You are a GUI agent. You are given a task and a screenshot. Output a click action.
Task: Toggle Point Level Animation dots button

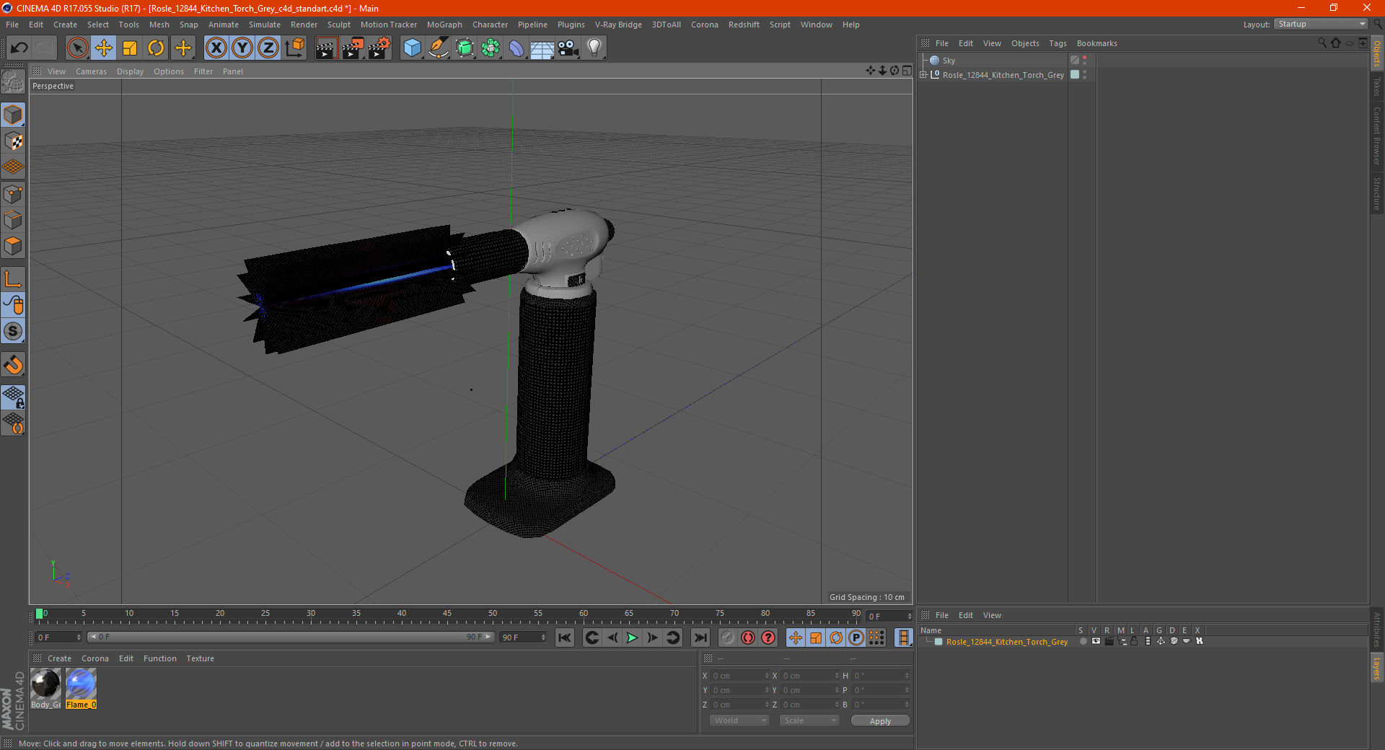876,637
